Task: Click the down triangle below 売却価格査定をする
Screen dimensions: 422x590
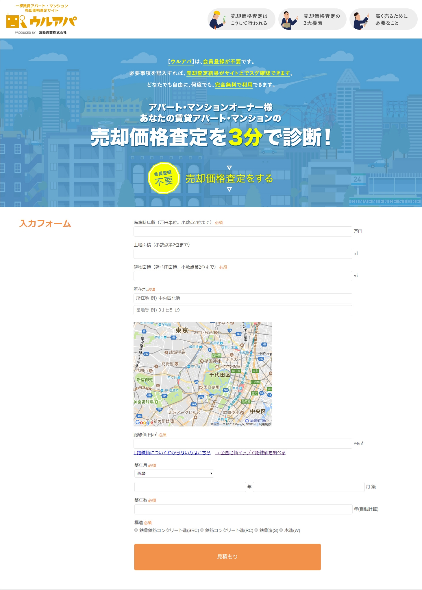Action: tap(229, 189)
